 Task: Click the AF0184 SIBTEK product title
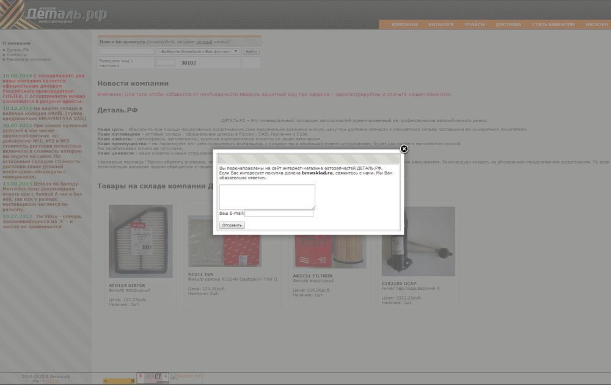pos(127,286)
